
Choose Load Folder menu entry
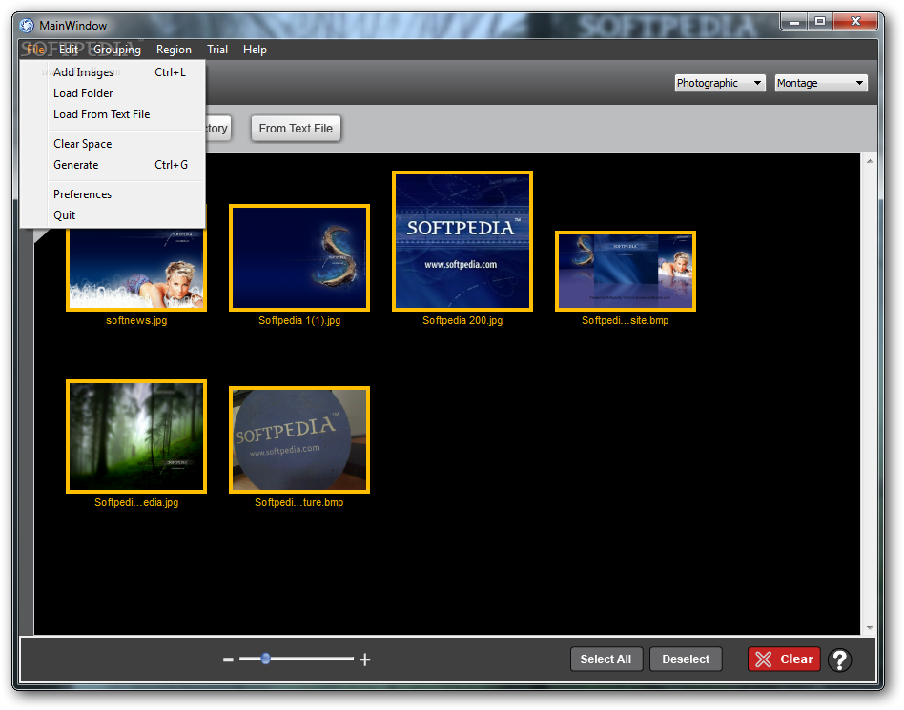click(113, 93)
